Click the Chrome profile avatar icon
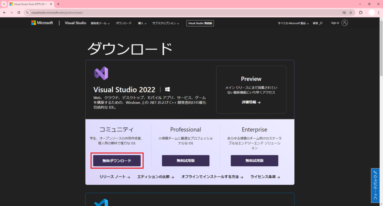This screenshot has width=383, height=206. tap(371, 12)
